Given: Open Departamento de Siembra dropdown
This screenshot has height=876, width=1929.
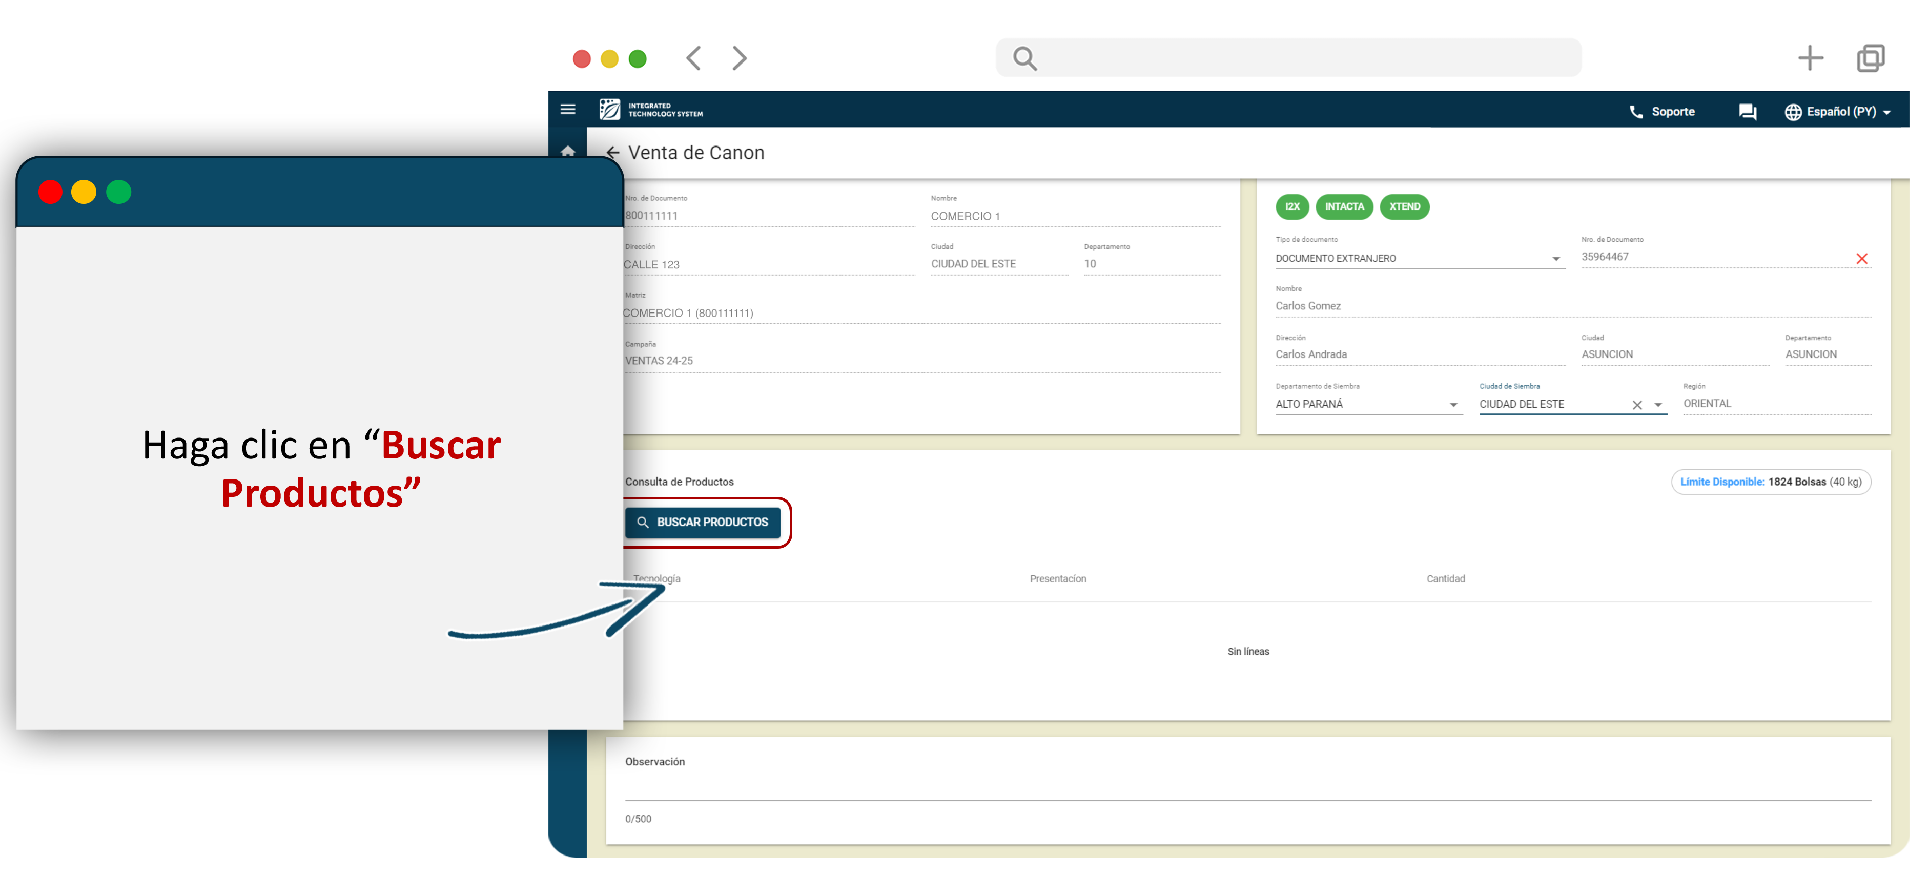Looking at the screenshot, I should click(1453, 405).
